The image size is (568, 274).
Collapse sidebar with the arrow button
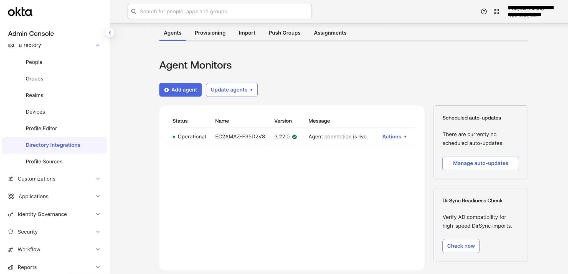tap(110, 33)
